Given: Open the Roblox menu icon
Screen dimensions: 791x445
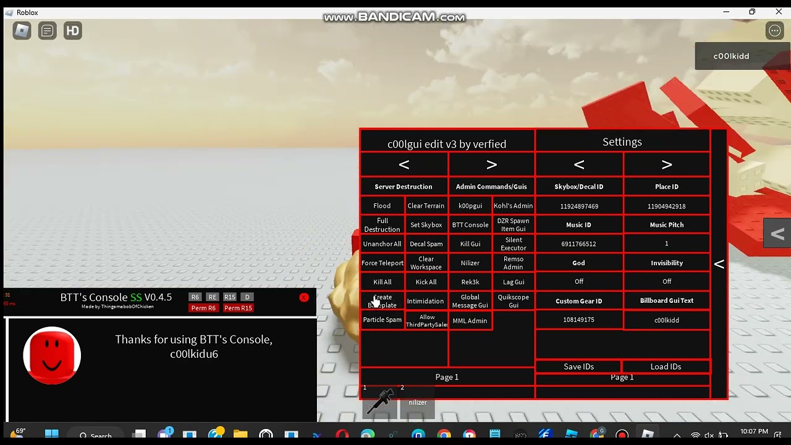Looking at the screenshot, I should click(x=22, y=30).
